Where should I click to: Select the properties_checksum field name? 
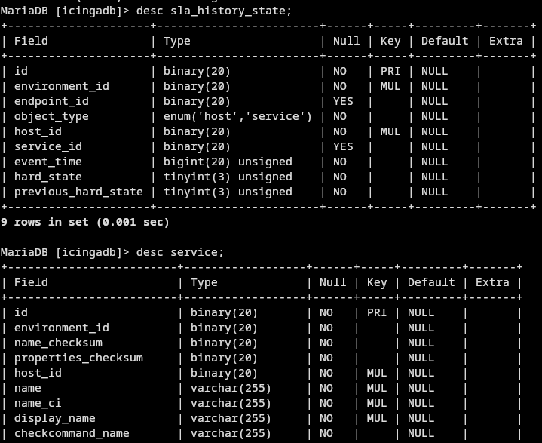click(78, 358)
